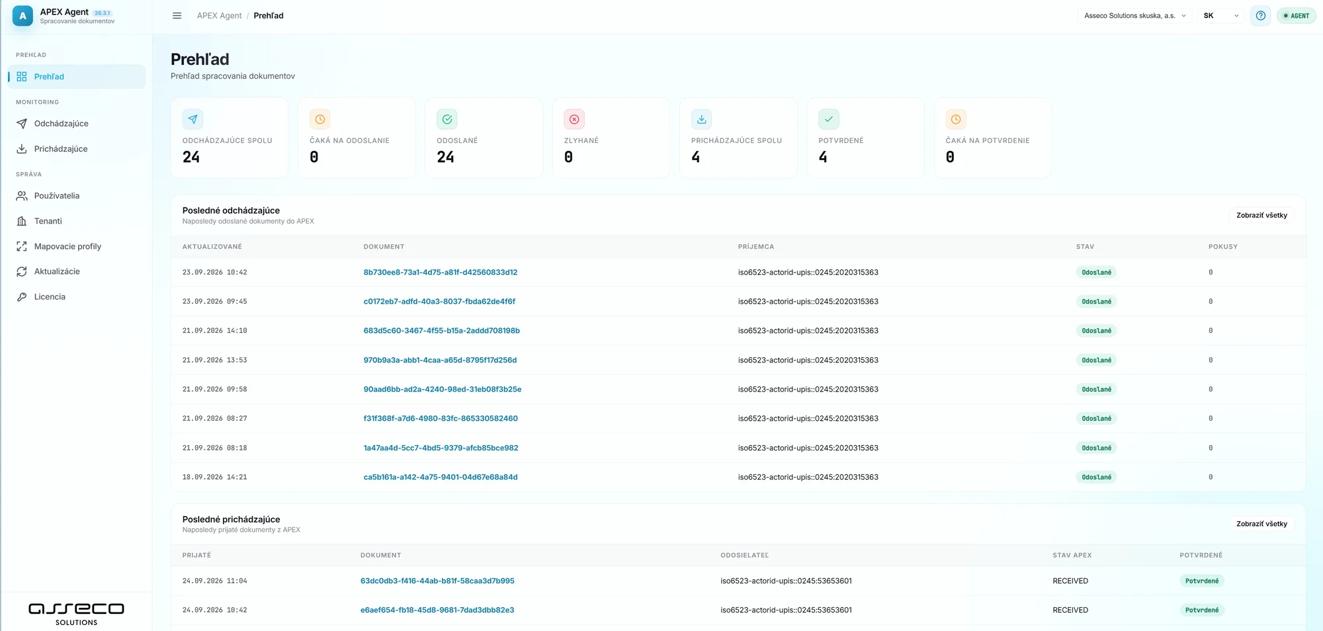Open document 970b9a3a-abb1-4caa-a65d-8795f17d256d

(x=440, y=360)
